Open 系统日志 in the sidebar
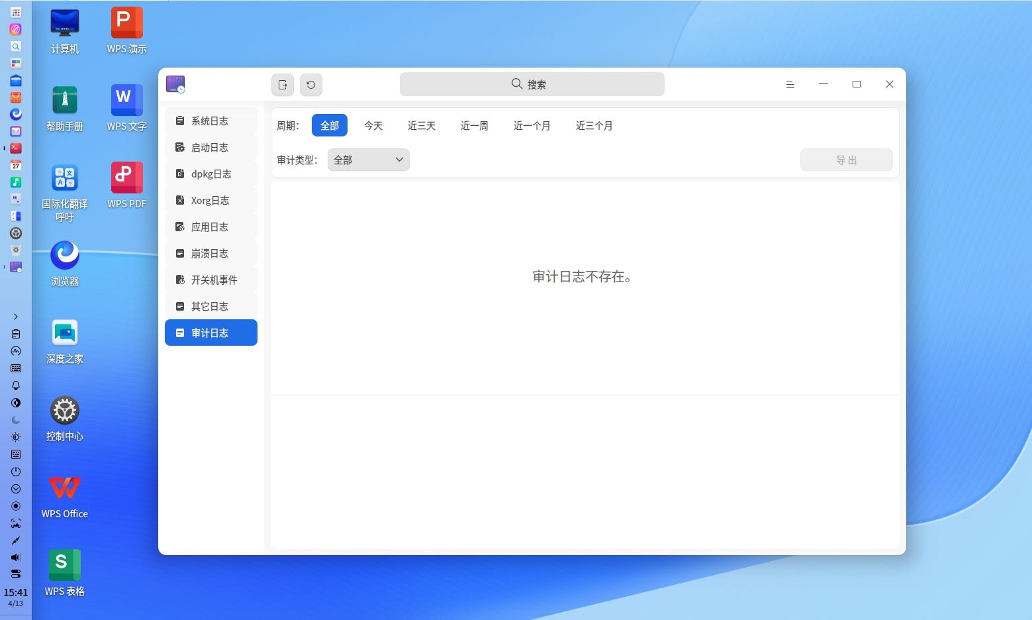 click(x=211, y=121)
